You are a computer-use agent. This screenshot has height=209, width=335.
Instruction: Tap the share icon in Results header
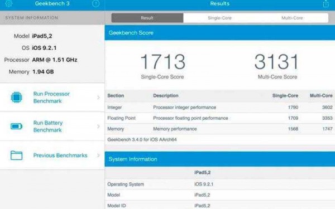pos(326,3)
